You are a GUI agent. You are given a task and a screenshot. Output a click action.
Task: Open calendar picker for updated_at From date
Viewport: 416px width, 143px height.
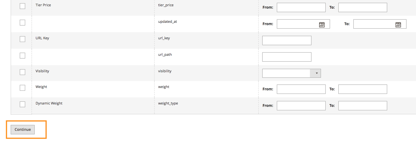322,25
